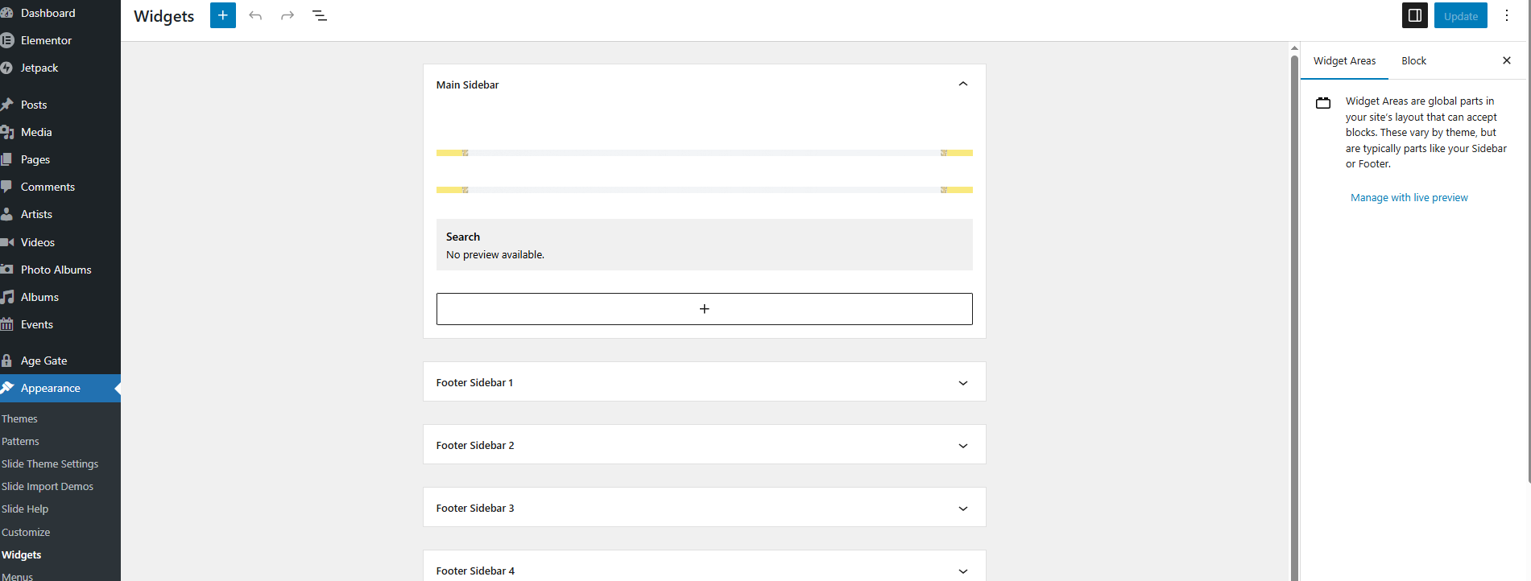The width and height of the screenshot is (1531, 581).
Task: Switch to the Block tab
Action: [1413, 60]
